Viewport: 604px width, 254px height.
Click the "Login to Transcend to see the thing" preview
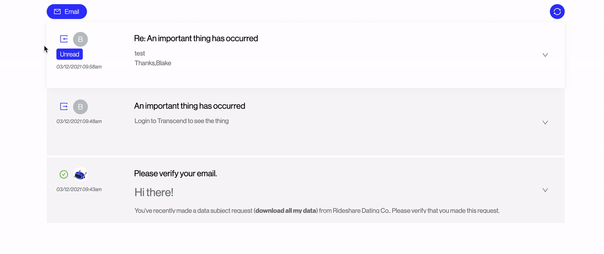pos(182,121)
